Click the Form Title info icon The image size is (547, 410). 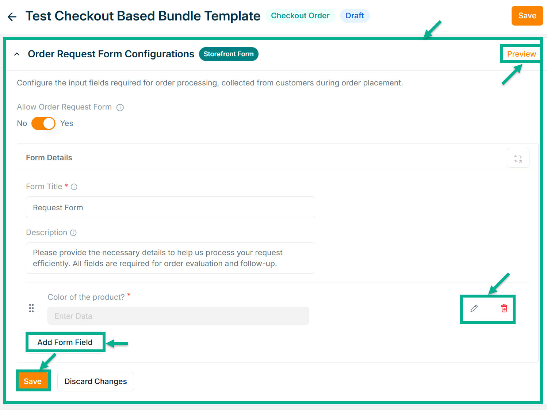pos(74,187)
